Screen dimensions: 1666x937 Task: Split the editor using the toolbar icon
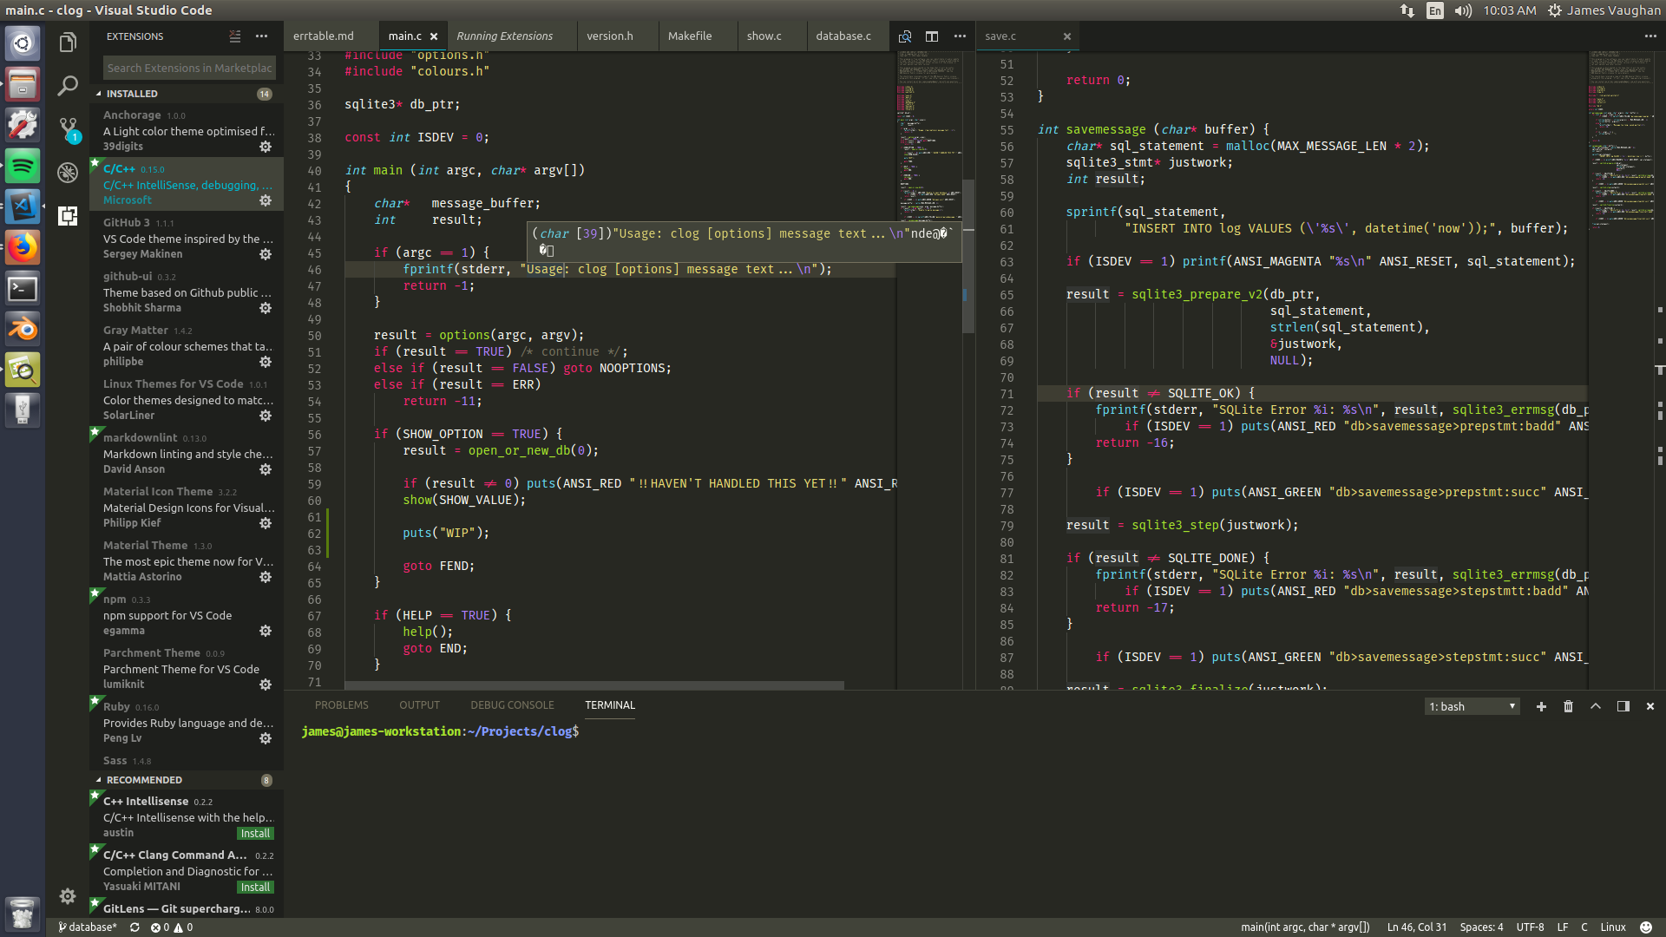tap(932, 36)
